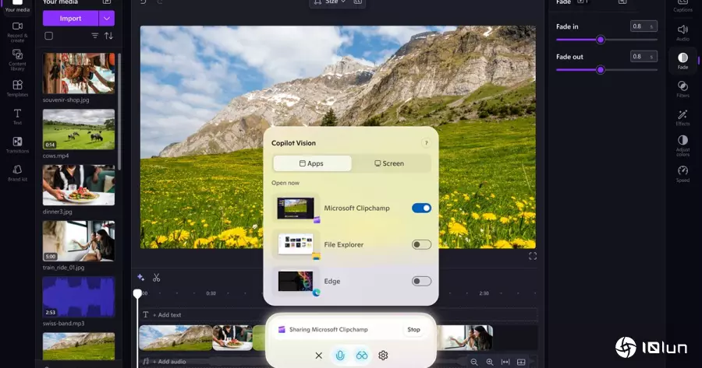Image resolution: width=702 pixels, height=368 pixels.
Task: Click the Copilot Vision glasses icon
Action: [x=362, y=356]
